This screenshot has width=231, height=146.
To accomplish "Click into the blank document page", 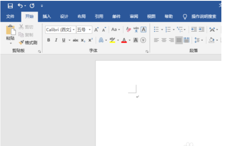I will [x=159, y=103].
